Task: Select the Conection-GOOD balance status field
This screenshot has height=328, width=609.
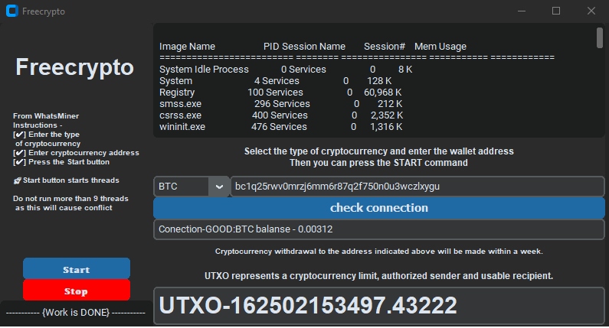Action: [x=378, y=229]
